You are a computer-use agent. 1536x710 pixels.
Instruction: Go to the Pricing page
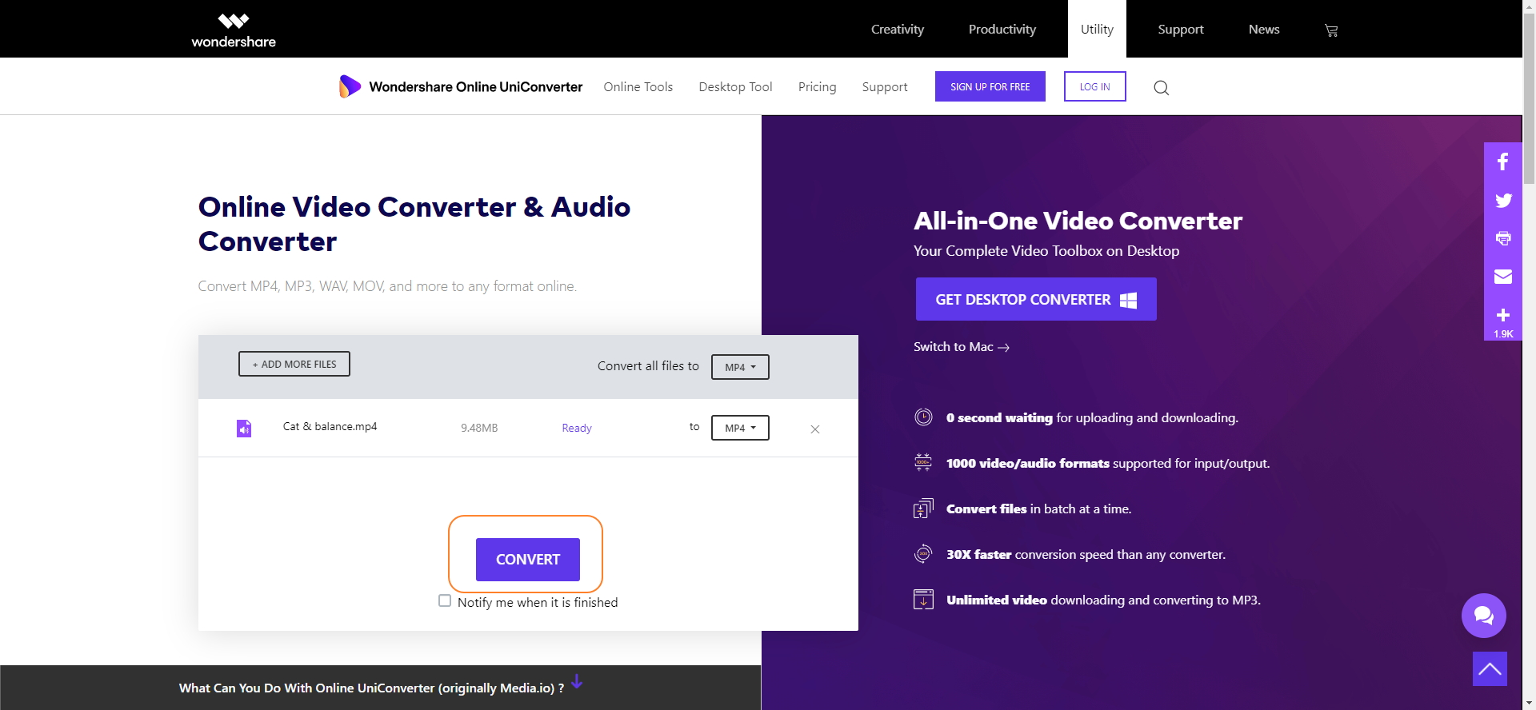tap(817, 86)
